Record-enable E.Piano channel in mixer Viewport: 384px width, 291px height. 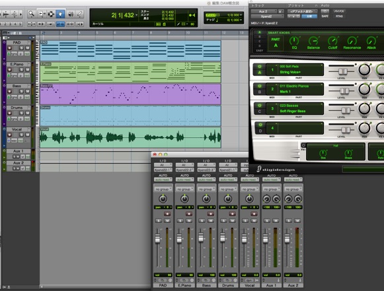click(x=189, y=214)
